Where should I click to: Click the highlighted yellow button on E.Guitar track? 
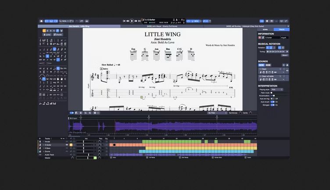click(71, 145)
